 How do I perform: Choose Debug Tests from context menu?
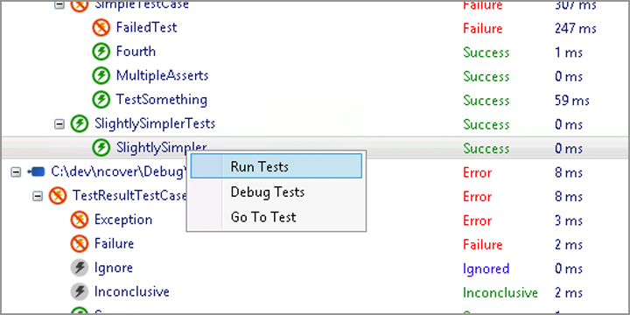coord(276,192)
